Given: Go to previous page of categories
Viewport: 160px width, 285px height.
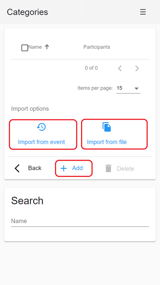Looking at the screenshot, I should click(x=120, y=68).
